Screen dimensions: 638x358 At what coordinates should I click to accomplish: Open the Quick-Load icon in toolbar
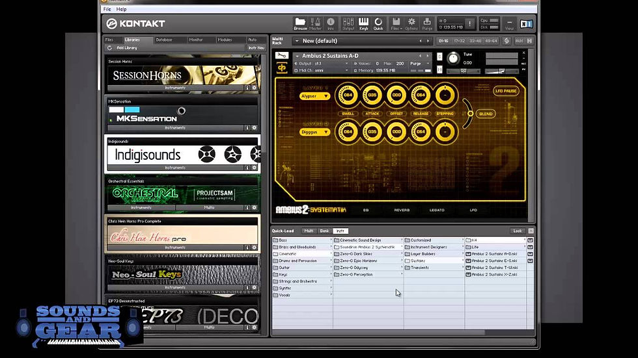click(x=378, y=24)
